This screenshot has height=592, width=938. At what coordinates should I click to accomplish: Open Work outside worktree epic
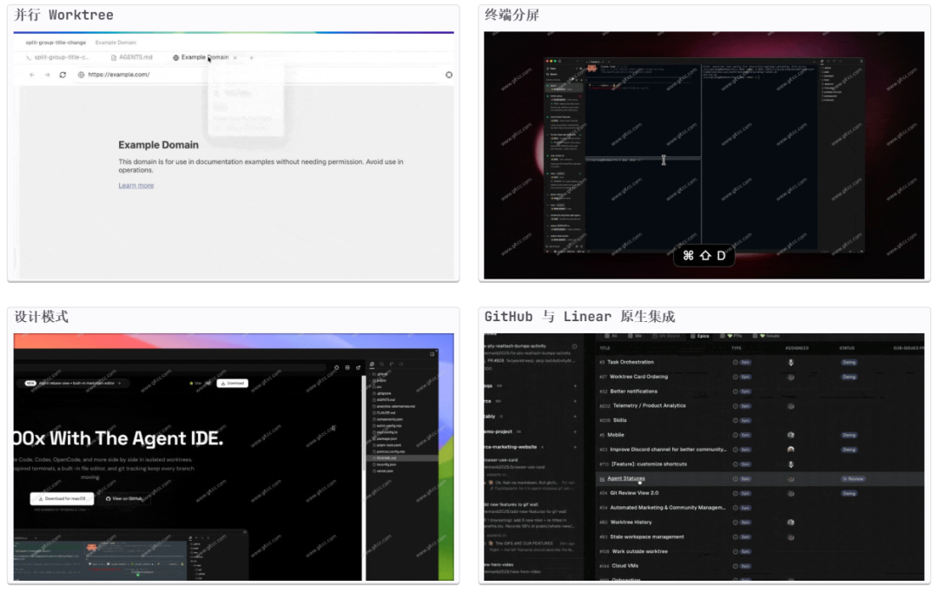pos(639,551)
